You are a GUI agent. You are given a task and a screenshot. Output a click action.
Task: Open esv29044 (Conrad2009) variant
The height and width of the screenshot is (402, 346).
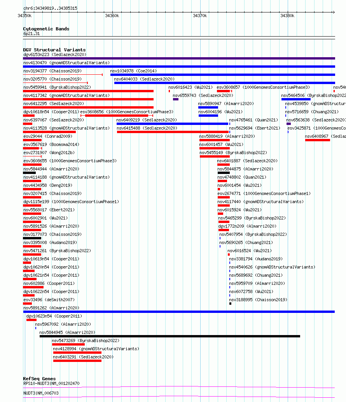coord(48,137)
